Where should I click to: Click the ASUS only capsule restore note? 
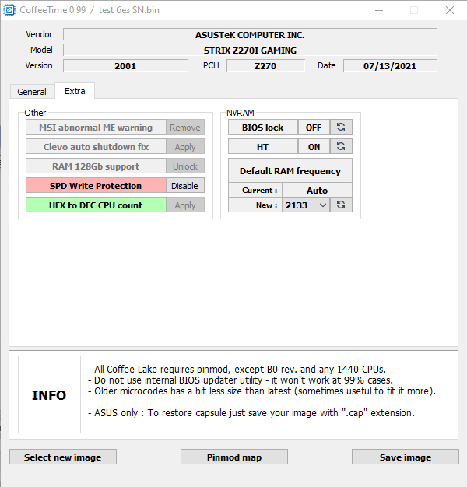pos(251,413)
